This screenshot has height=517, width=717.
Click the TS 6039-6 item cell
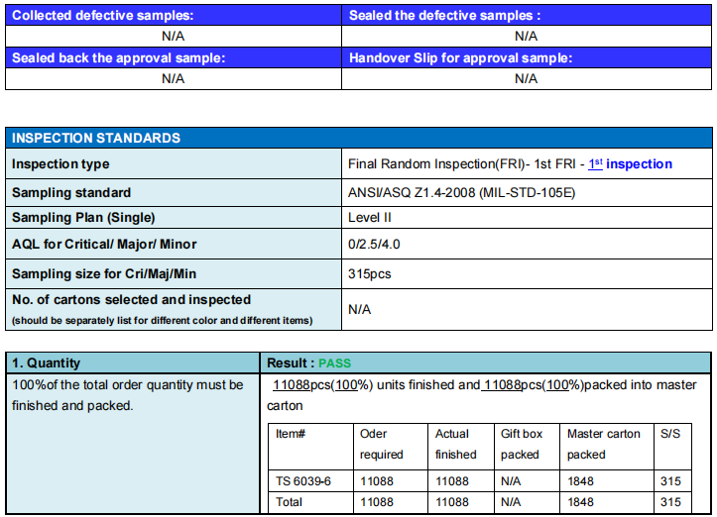[x=303, y=481]
